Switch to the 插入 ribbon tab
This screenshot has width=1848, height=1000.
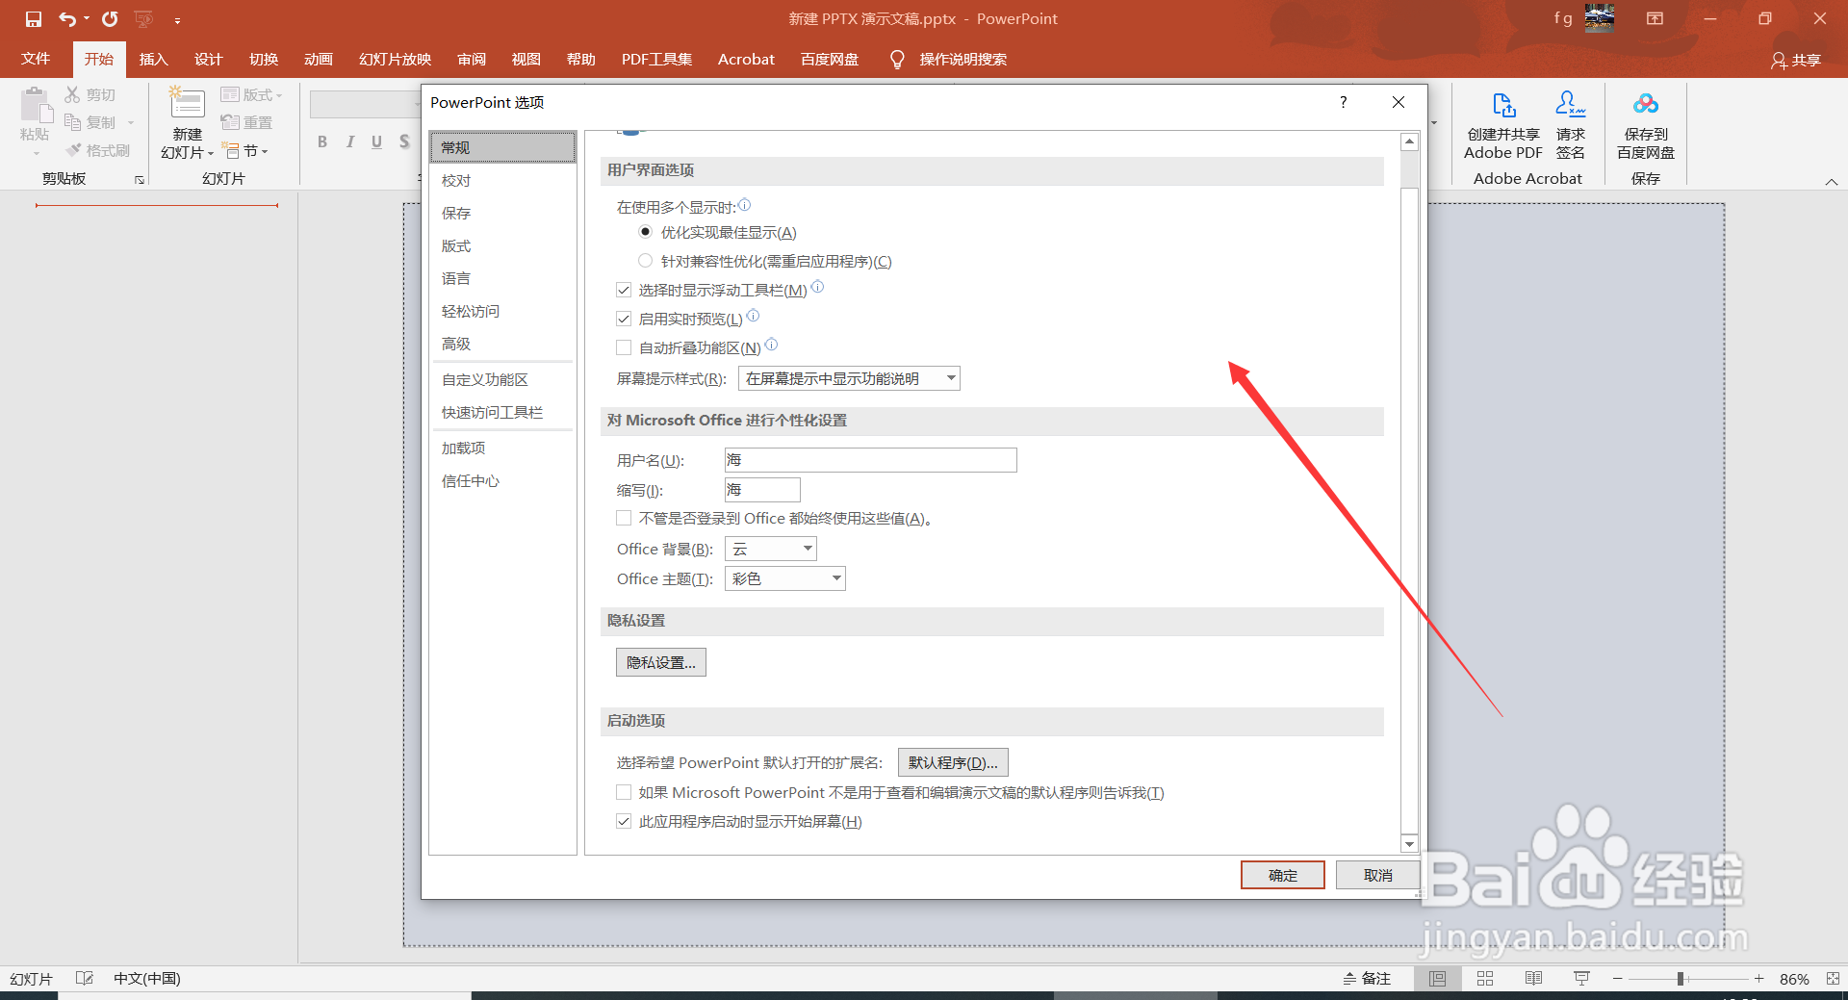click(x=153, y=59)
